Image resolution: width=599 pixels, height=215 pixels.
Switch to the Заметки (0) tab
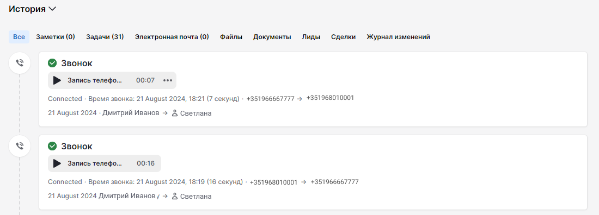click(x=56, y=37)
